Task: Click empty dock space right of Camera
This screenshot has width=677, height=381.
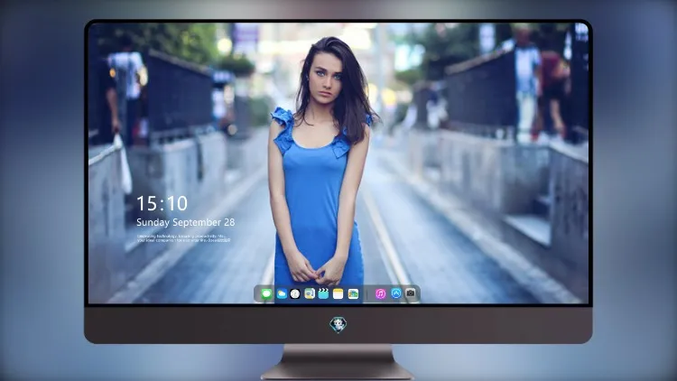Action: 418,294
